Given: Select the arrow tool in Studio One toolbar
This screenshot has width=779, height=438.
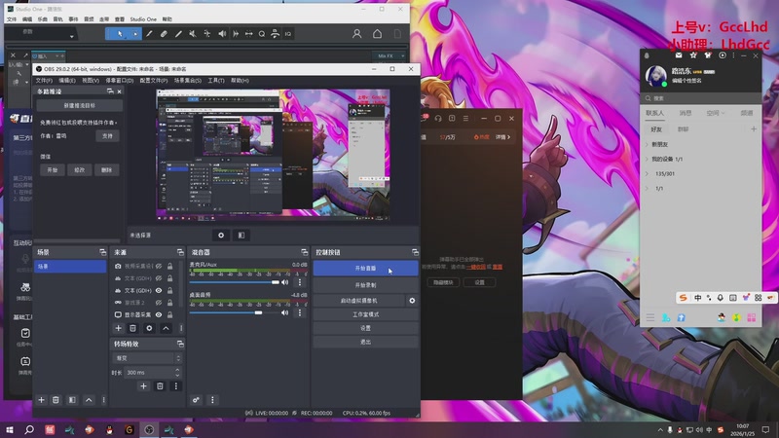Looking at the screenshot, I should pyautogui.click(x=120, y=34).
